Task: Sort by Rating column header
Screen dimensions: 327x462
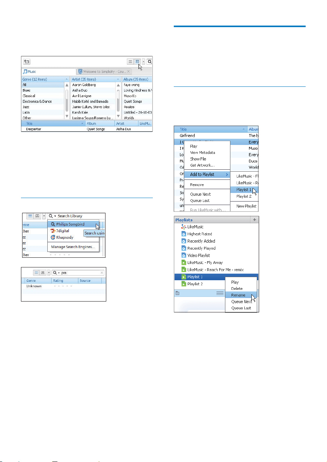Action: pos(64,281)
